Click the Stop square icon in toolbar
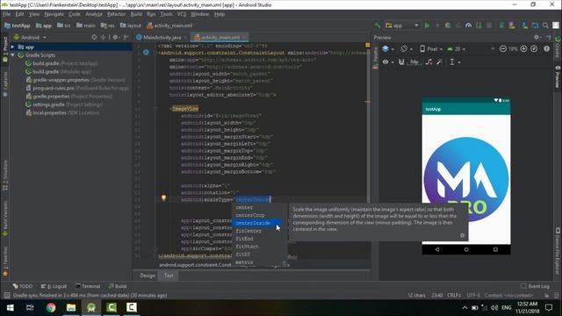This screenshot has width=562, height=316. 489,25
